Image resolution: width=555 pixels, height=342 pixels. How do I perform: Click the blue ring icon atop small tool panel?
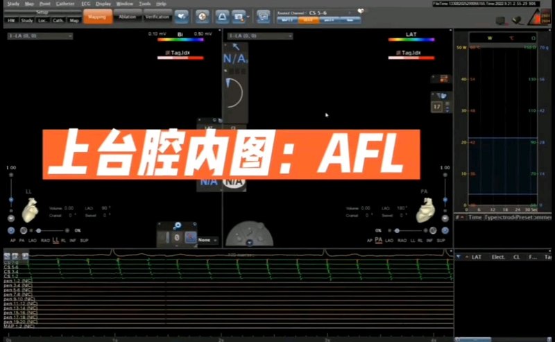tap(178, 225)
